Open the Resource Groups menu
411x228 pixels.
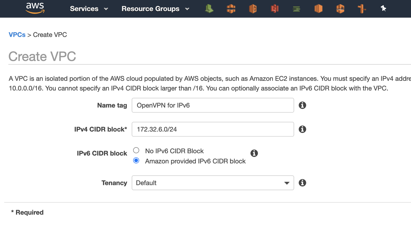coord(150,9)
